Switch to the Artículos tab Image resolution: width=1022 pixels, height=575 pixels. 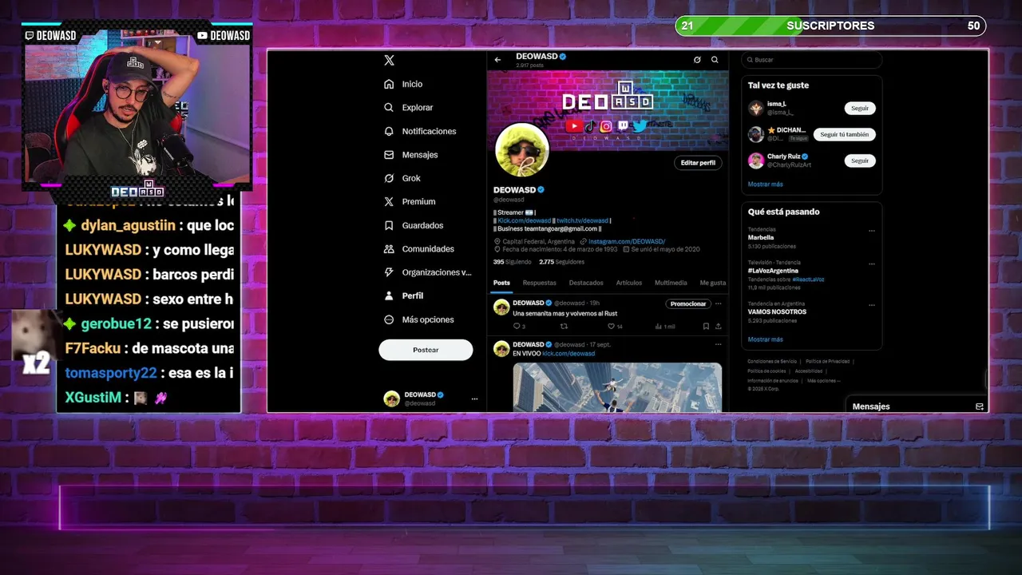point(629,283)
